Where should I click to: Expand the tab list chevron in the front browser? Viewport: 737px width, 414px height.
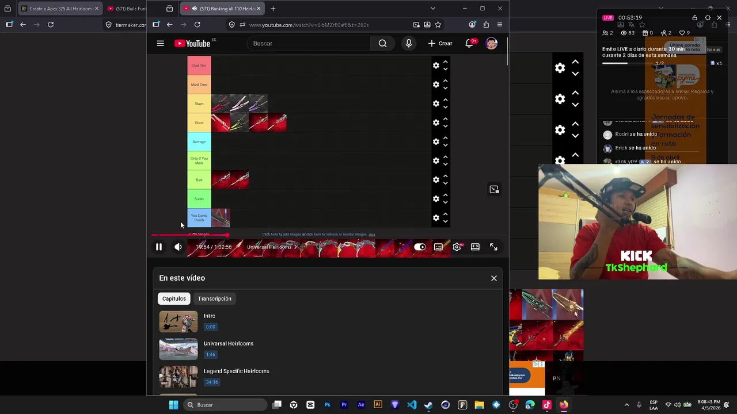click(432, 9)
